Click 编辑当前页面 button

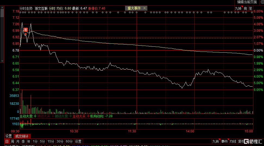(x=247, y=2)
